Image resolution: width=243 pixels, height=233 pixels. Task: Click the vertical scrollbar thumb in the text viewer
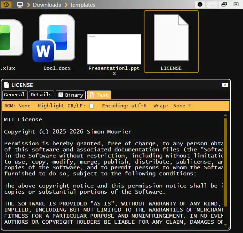[225, 162]
